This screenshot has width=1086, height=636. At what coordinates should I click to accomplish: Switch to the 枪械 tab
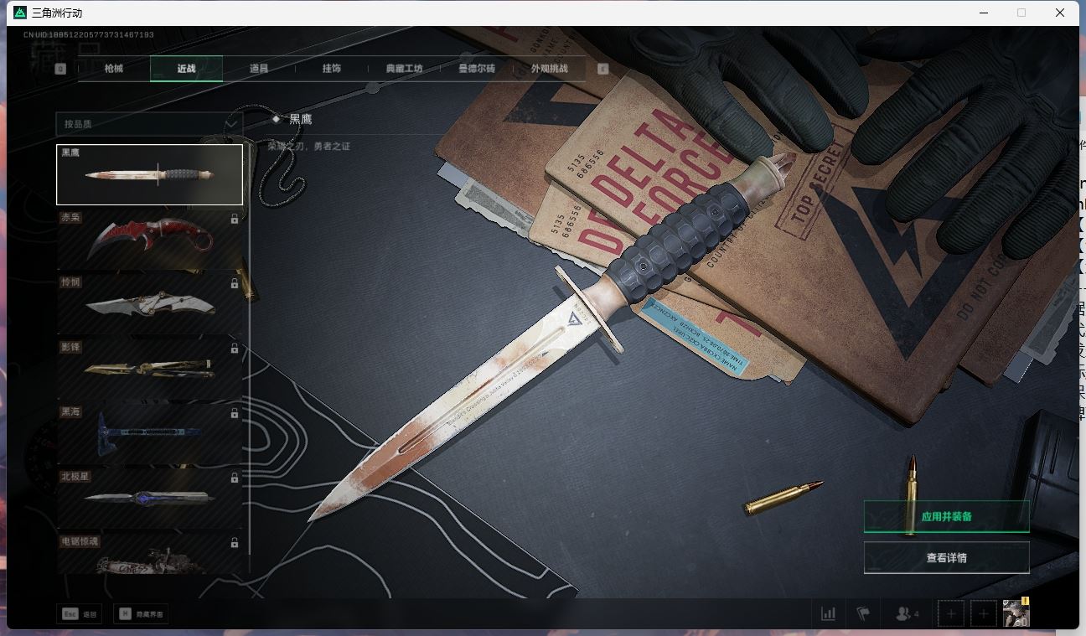[114, 69]
